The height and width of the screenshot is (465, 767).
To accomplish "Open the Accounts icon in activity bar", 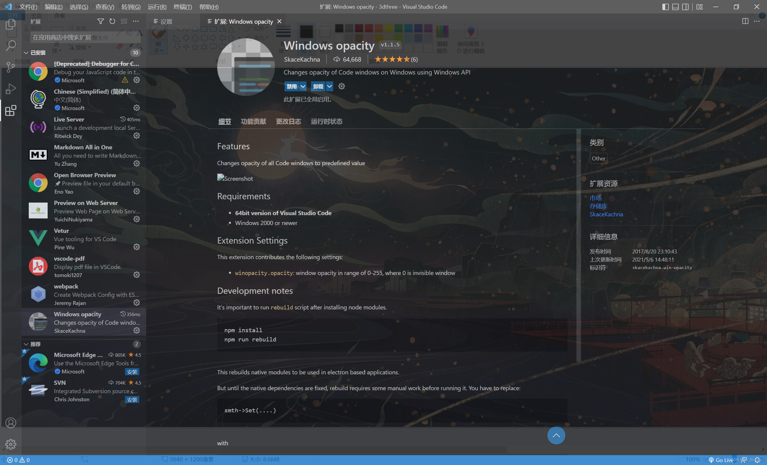I will pyautogui.click(x=10, y=423).
